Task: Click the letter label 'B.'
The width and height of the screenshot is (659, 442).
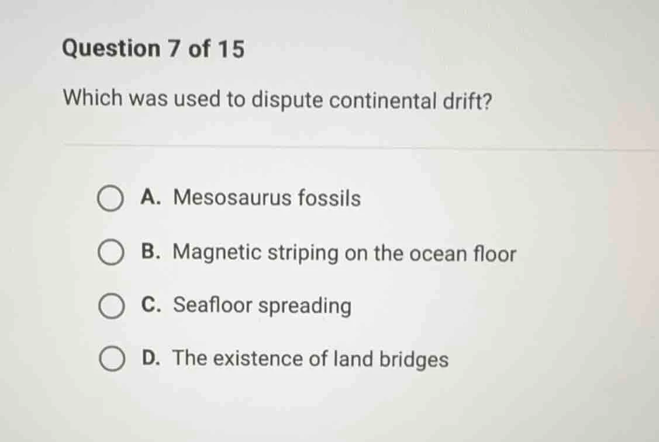Action: (x=152, y=252)
